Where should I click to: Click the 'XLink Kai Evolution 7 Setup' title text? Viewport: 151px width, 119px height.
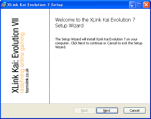35,5
